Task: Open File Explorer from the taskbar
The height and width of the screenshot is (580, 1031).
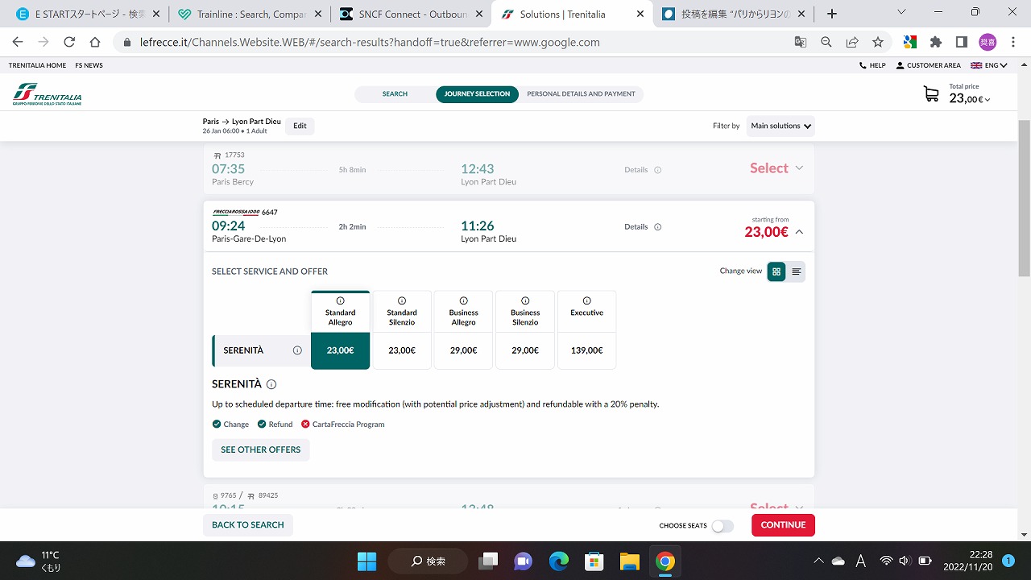Action: 629,561
